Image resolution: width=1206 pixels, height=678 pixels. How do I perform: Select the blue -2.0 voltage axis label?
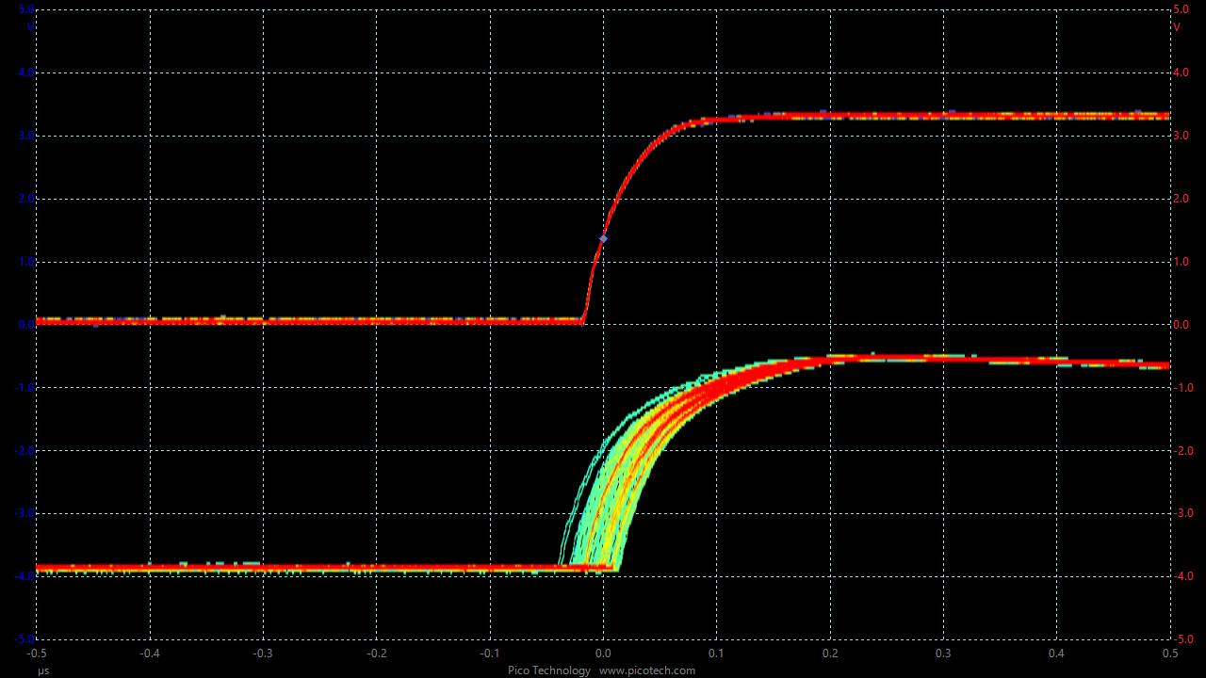point(25,450)
